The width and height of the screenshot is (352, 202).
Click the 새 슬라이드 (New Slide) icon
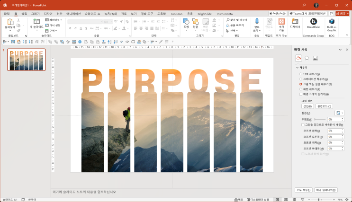click(x=36, y=22)
